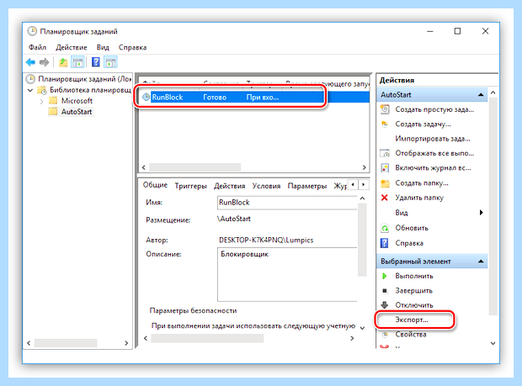This screenshot has width=522, height=386.
Task: Open the Справка menu in menu bar
Action: [132, 47]
